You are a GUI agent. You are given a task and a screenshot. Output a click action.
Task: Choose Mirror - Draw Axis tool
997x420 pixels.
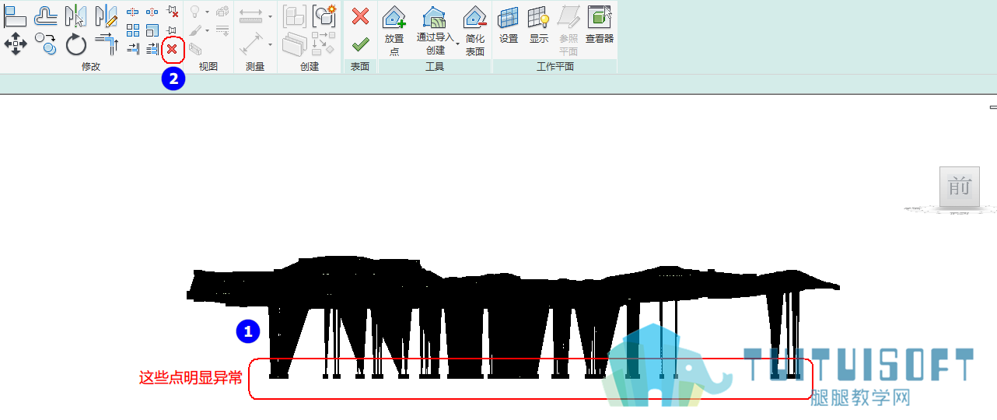click(107, 16)
